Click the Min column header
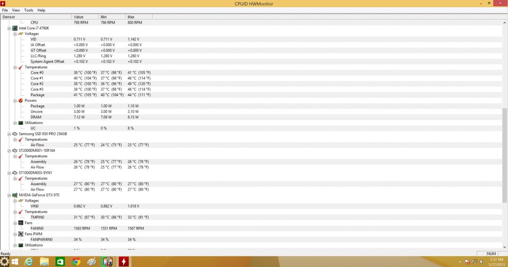 [112, 17]
